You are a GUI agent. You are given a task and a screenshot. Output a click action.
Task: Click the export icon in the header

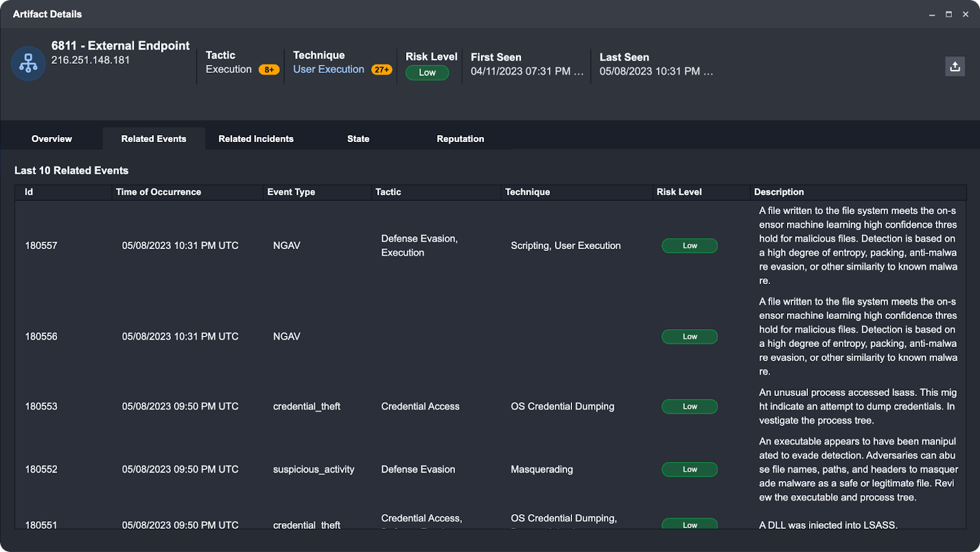[x=954, y=67]
